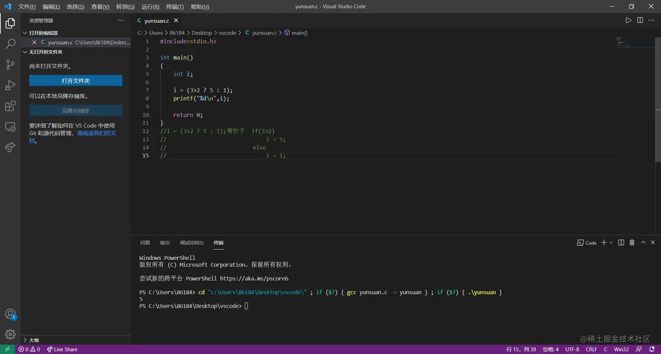The width and height of the screenshot is (661, 354).
Task: Select the 终端 panel tab
Action: (x=219, y=243)
